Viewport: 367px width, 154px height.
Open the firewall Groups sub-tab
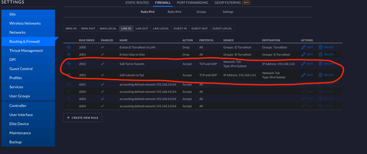(201, 12)
